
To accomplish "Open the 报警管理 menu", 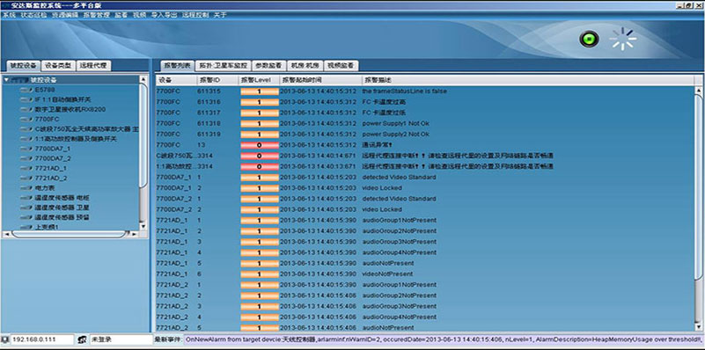I will pyautogui.click(x=96, y=15).
